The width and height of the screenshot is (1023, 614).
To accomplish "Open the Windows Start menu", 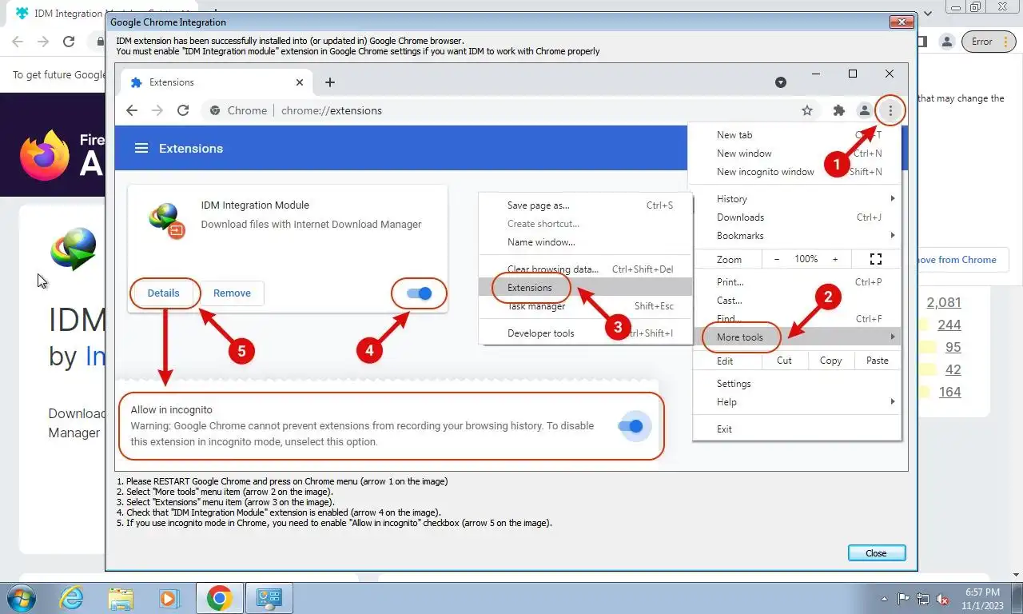I will coord(20,598).
